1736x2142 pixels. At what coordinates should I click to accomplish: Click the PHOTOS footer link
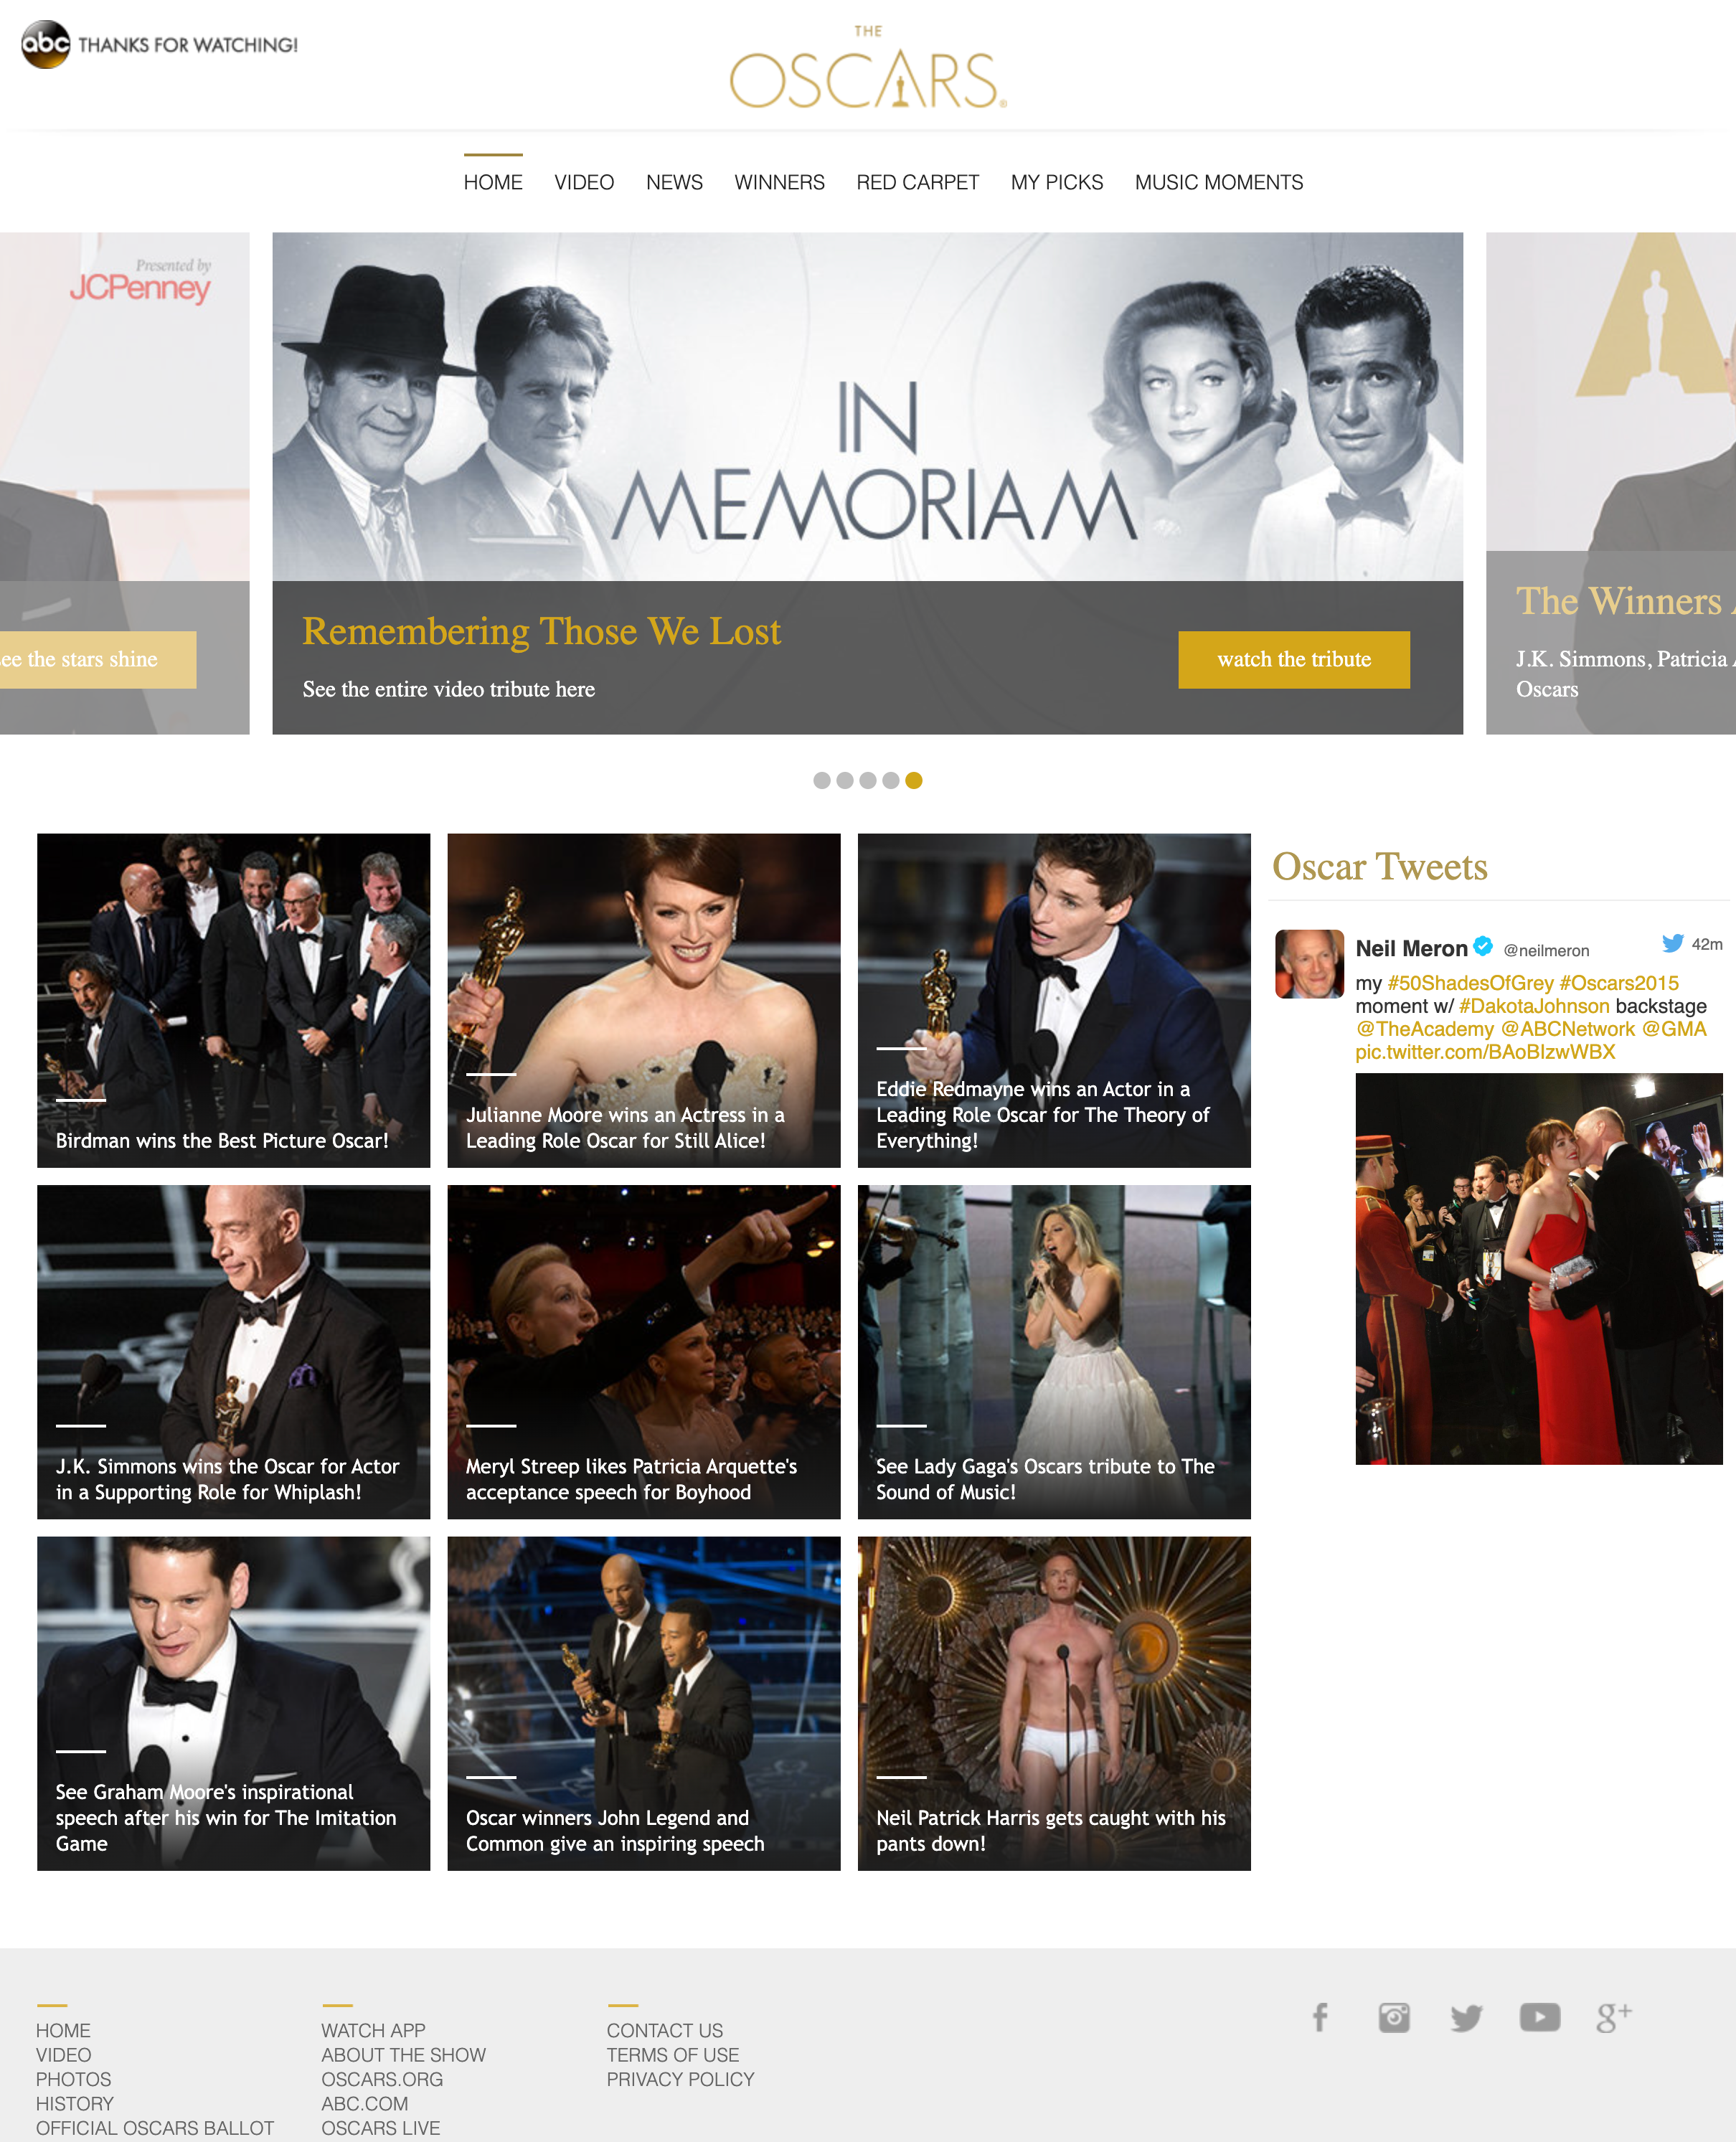coord(73,2079)
